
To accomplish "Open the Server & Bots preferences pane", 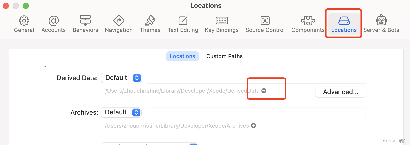I will pyautogui.click(x=381, y=24).
